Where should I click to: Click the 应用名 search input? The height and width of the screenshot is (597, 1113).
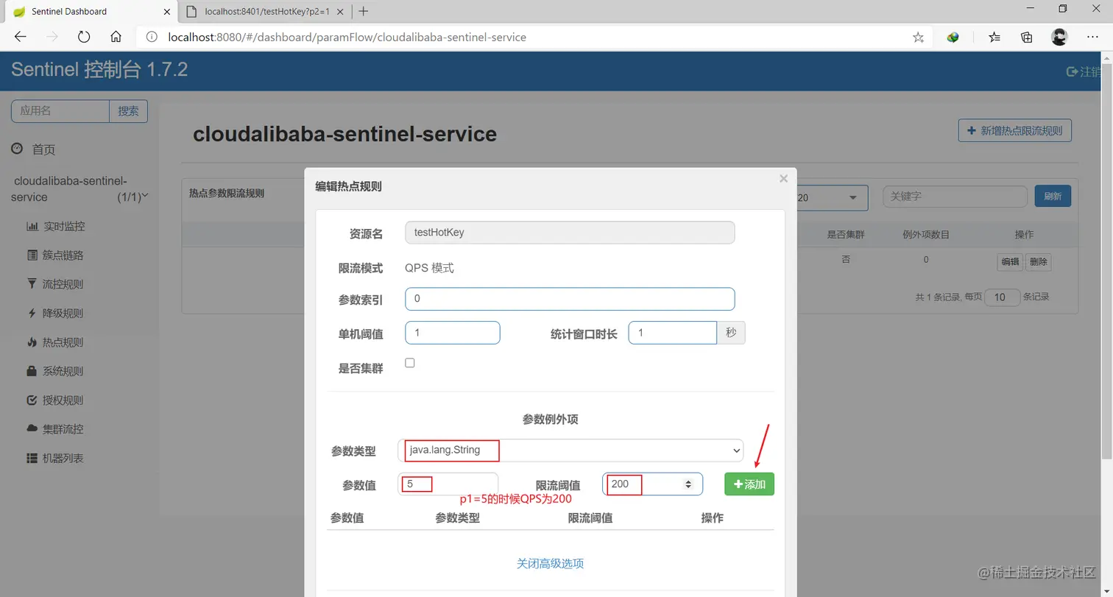tap(60, 111)
